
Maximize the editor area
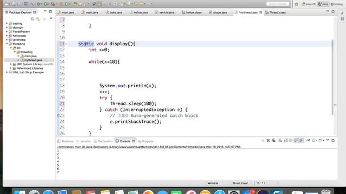point(333,11)
